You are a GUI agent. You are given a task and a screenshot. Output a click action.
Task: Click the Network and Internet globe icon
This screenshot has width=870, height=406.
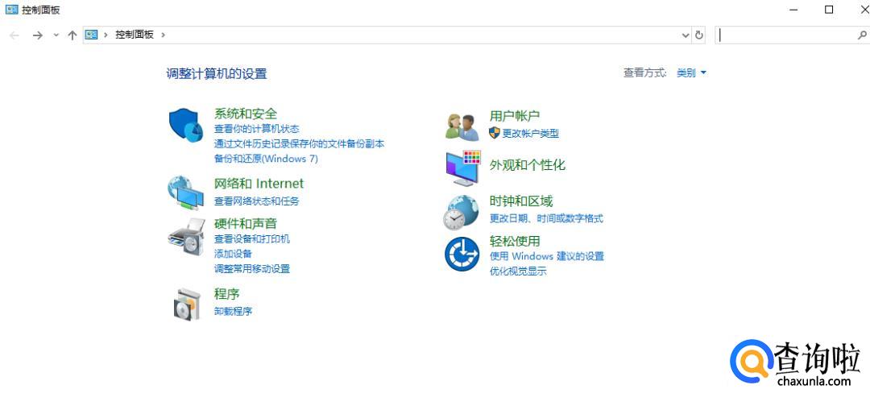(x=184, y=193)
